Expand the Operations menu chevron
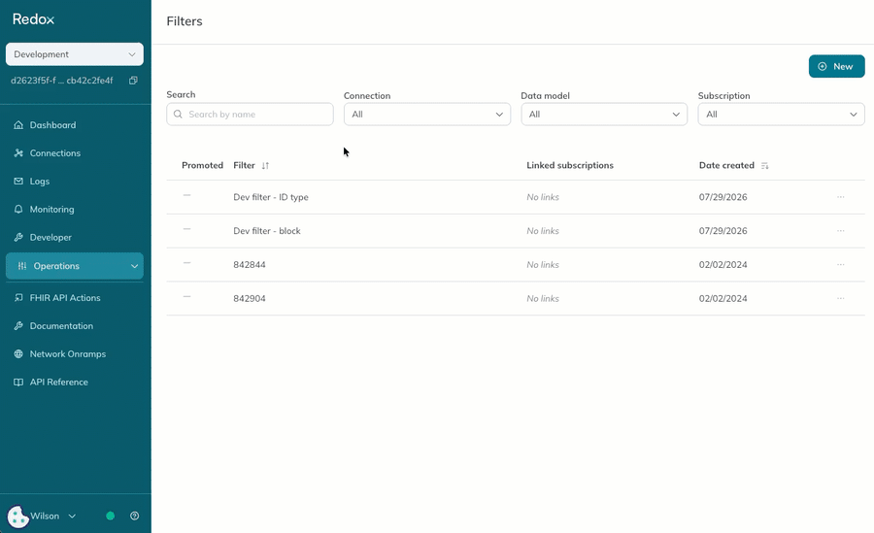The height and width of the screenshot is (533, 874). coord(134,266)
